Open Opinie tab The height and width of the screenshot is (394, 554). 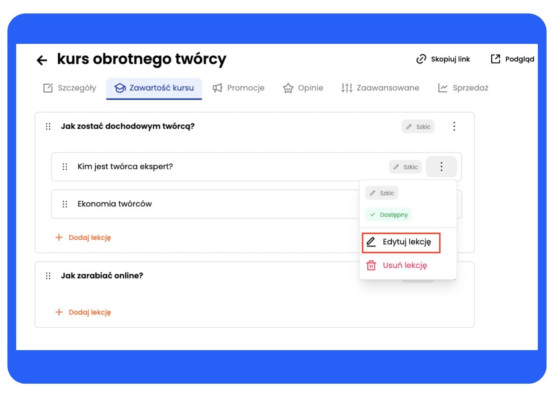(303, 88)
